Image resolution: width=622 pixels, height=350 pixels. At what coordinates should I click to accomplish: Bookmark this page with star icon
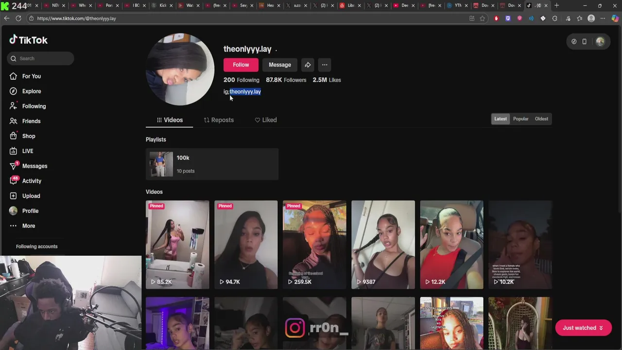pyautogui.click(x=483, y=18)
